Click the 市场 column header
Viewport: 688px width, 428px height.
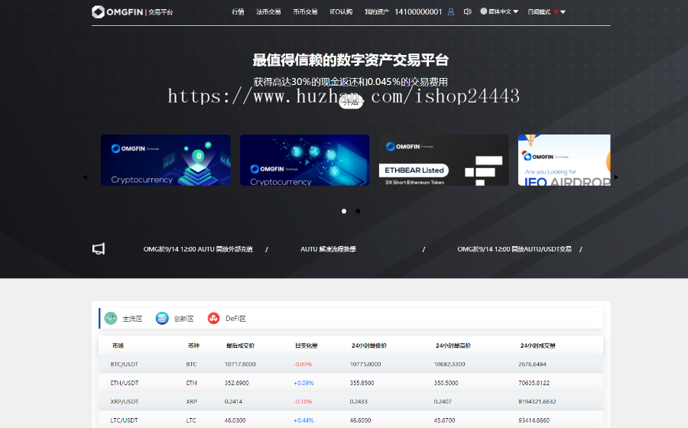[118, 345]
